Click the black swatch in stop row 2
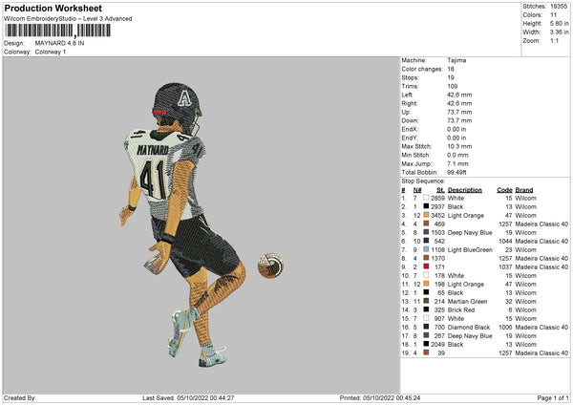Viewport: 573px width, 405px height. 426,206
